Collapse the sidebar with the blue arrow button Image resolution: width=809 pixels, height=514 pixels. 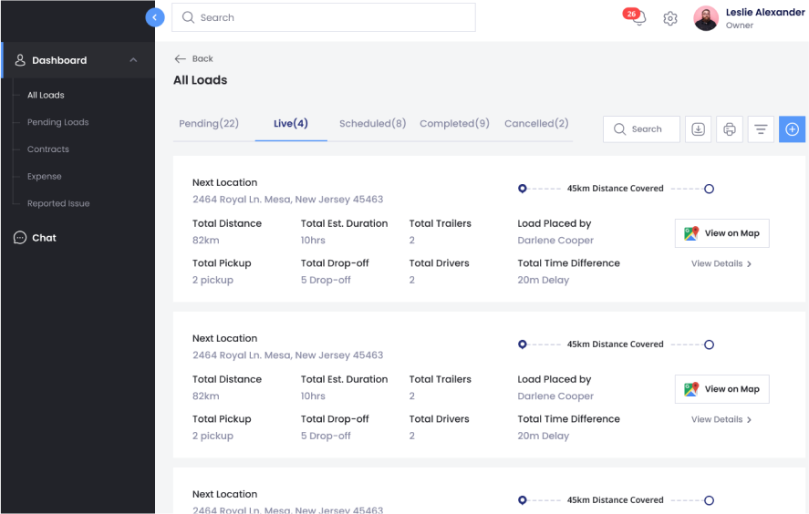pyautogui.click(x=155, y=17)
